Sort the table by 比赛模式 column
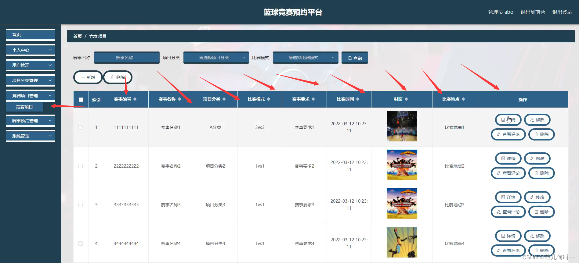This screenshot has width=579, height=263. [269, 99]
